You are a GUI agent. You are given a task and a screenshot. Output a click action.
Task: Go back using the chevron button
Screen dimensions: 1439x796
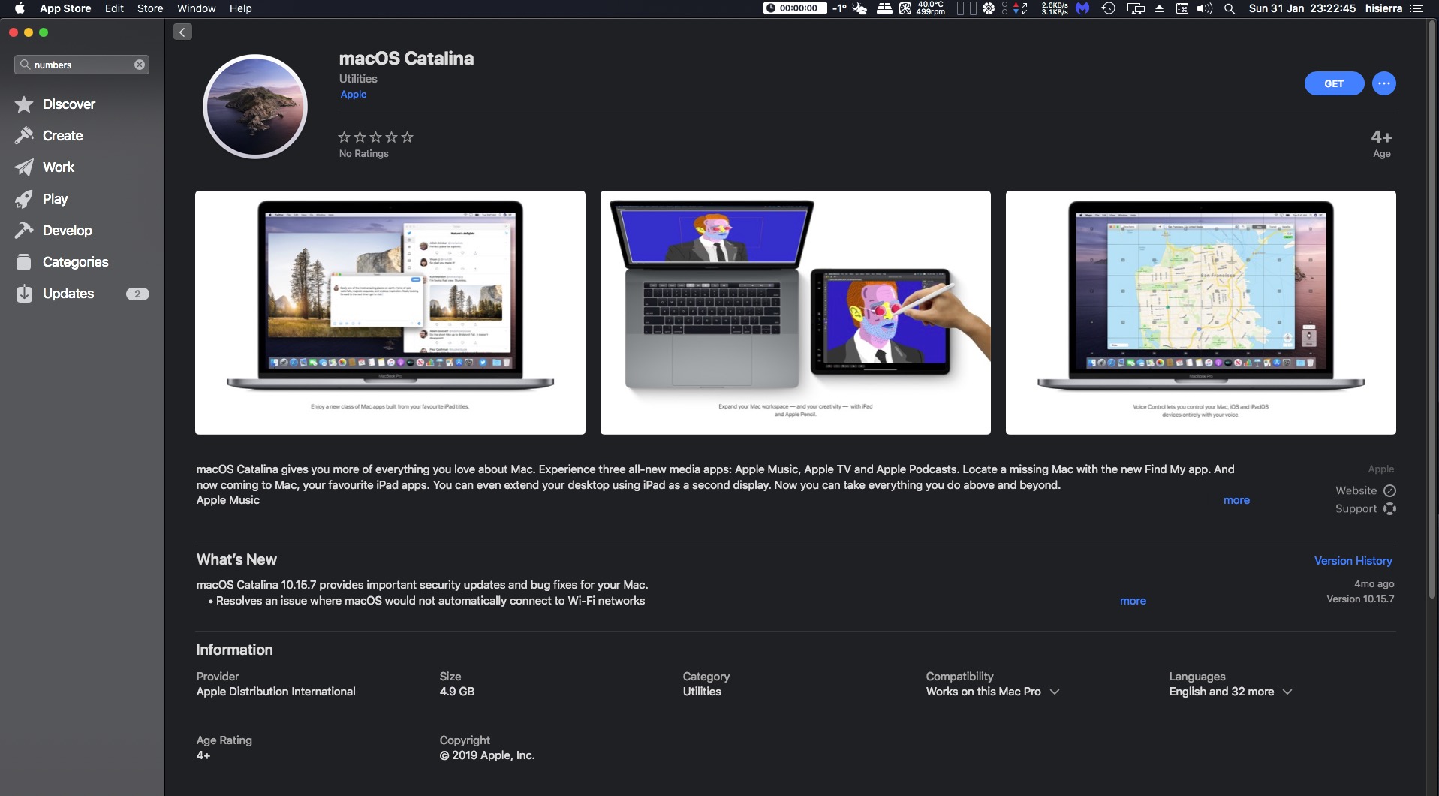coord(182,32)
